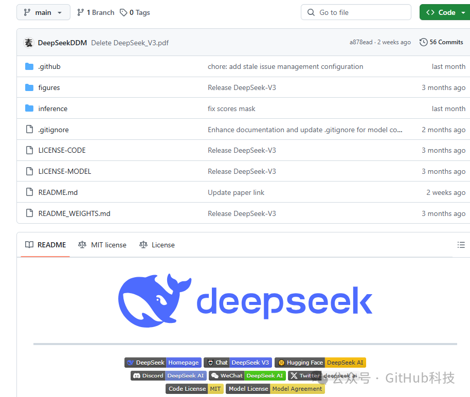Image resolution: width=470 pixels, height=397 pixels.
Task: Click the README_WEIGHTS.md file icon
Action: [29, 213]
